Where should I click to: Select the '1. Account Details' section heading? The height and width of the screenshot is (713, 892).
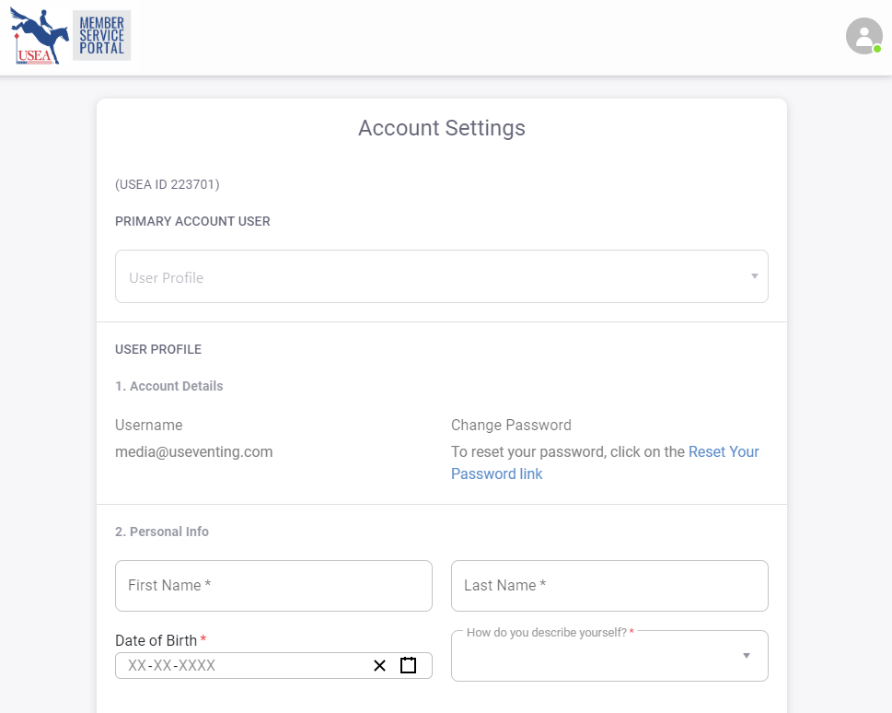click(x=169, y=386)
